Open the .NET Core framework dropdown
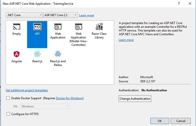This screenshot has width=196, height=126. (x=24, y=15)
